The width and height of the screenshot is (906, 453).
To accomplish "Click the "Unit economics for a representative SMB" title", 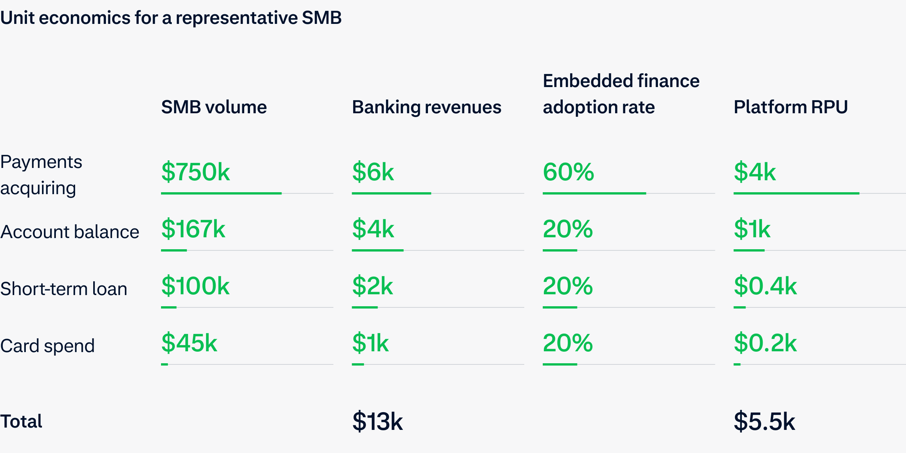I will tap(171, 18).
